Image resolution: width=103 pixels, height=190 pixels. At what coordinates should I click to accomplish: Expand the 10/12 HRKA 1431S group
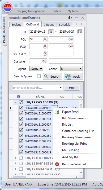16,169
